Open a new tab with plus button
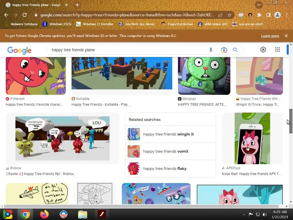Image resolution: width=293 pixels, height=220 pixels. tap(77, 5)
